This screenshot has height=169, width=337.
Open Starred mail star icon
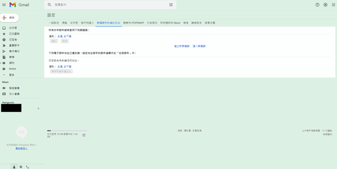pos(4,34)
